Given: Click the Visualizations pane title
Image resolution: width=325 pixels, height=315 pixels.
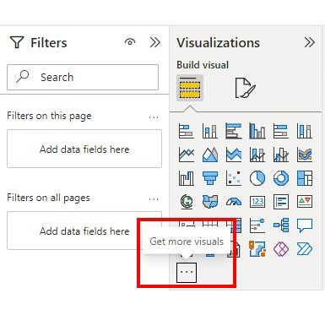Looking at the screenshot, I should pyautogui.click(x=218, y=43).
